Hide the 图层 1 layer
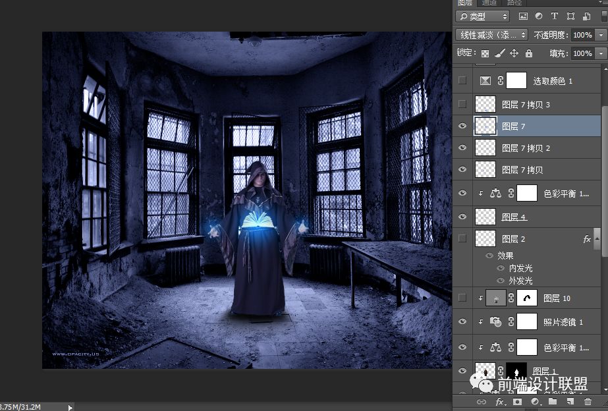608x411 pixels. click(x=462, y=371)
